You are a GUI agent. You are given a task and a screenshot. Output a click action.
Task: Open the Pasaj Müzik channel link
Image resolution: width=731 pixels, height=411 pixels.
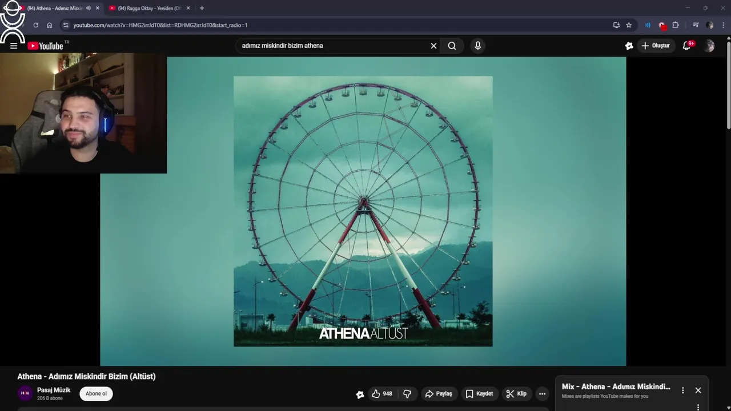54,390
